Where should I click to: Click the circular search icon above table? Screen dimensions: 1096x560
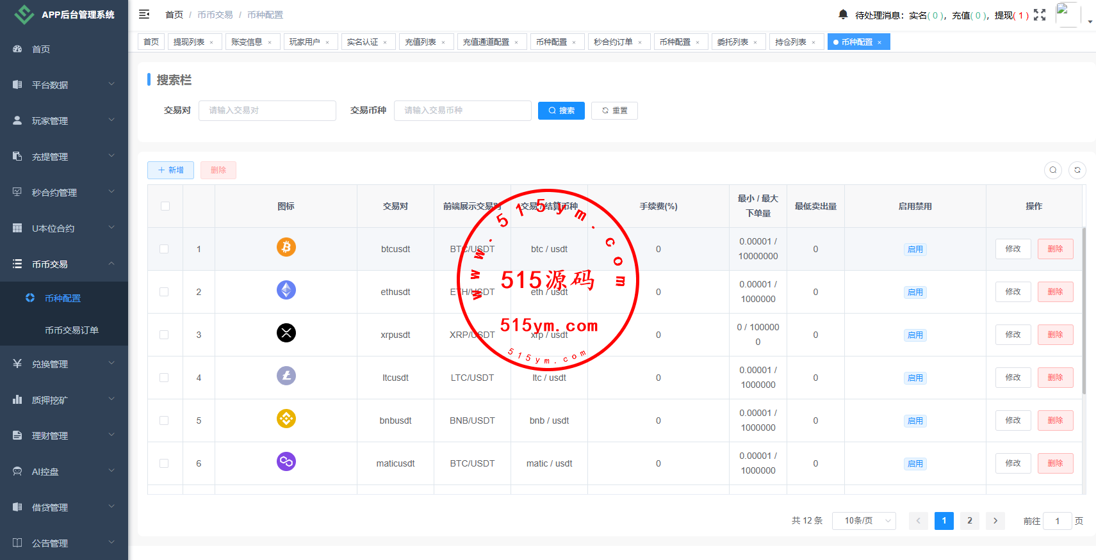[1053, 170]
